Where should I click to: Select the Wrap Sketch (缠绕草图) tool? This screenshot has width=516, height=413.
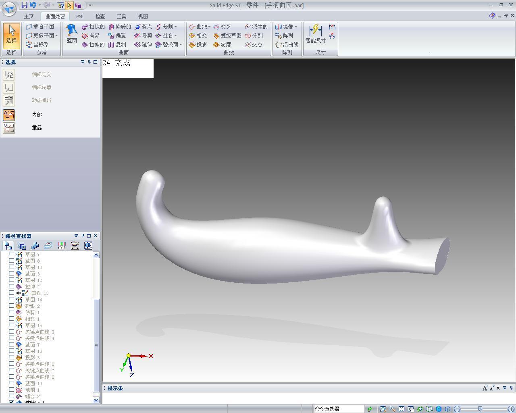click(x=227, y=35)
